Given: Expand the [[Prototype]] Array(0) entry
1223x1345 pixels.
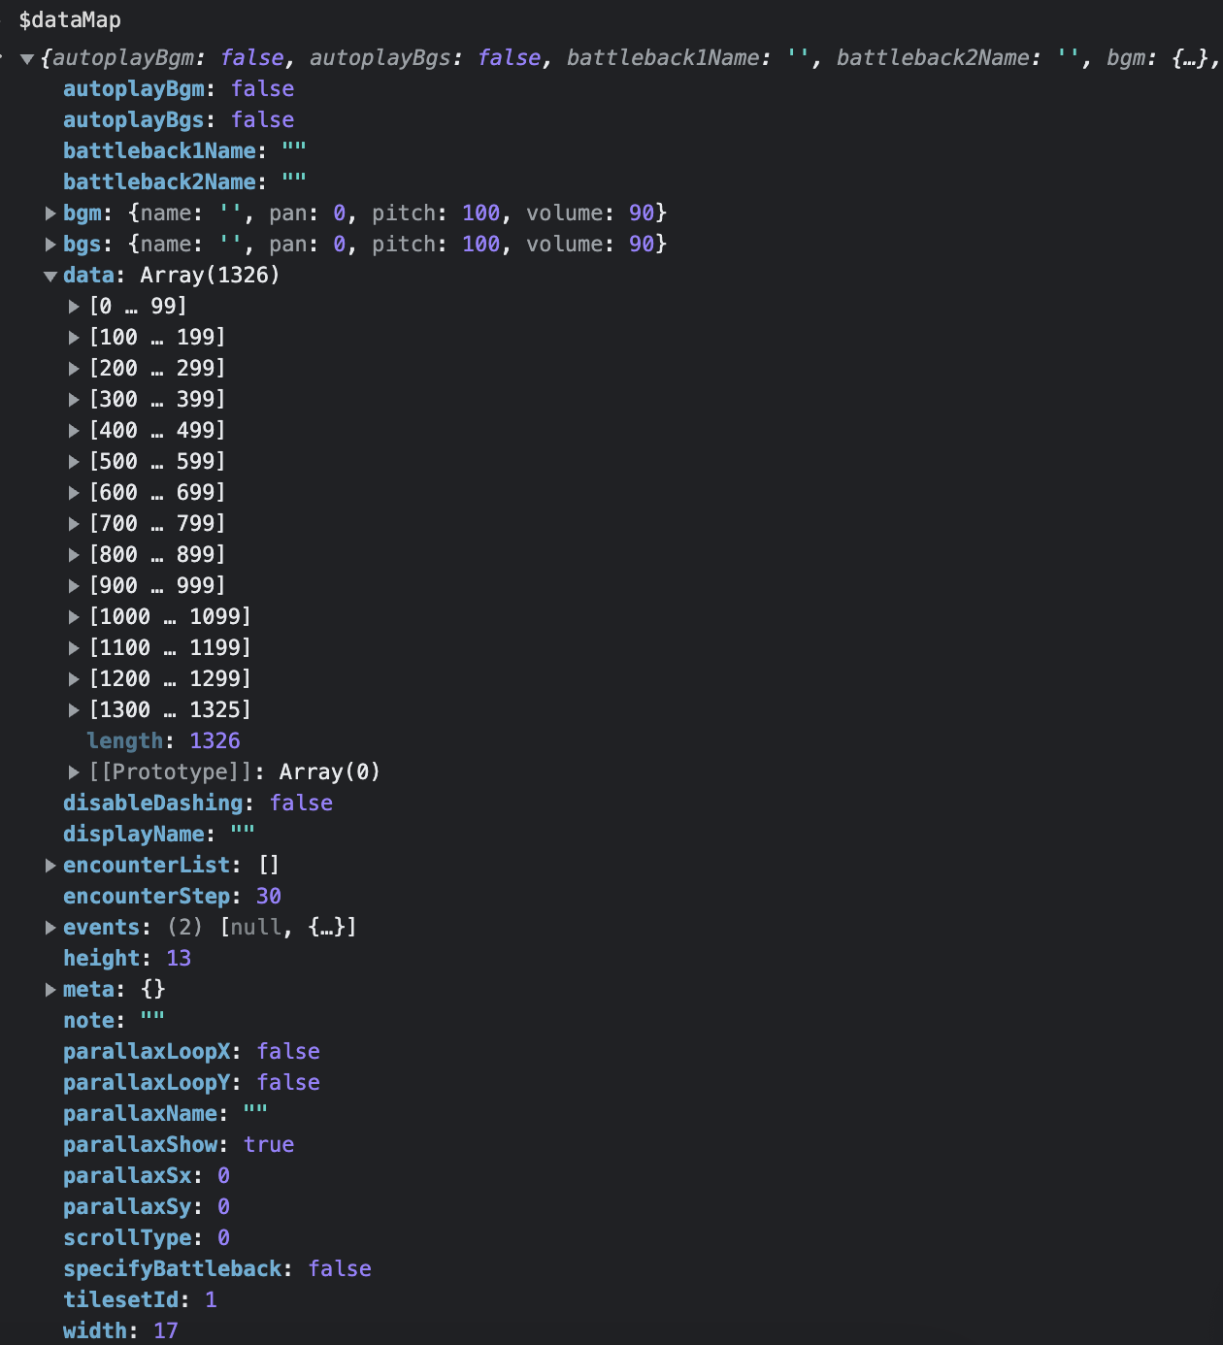Looking at the screenshot, I should 74,772.
